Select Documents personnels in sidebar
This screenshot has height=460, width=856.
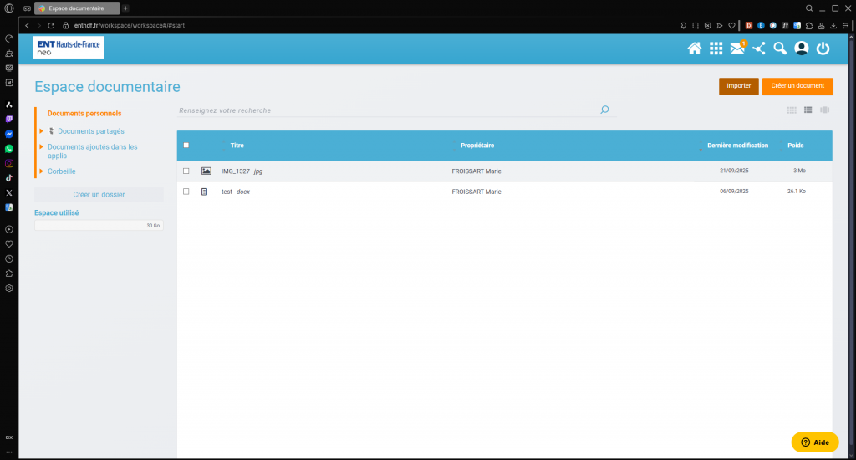point(84,114)
